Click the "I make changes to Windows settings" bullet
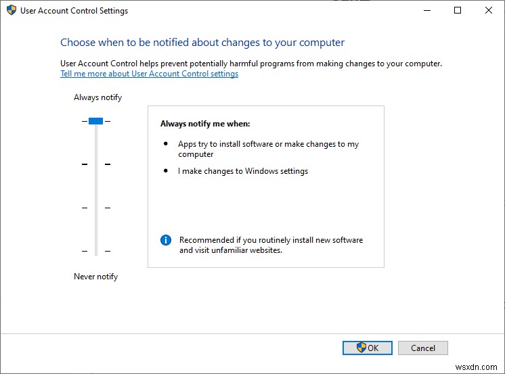This screenshot has height=374, width=505. point(243,171)
